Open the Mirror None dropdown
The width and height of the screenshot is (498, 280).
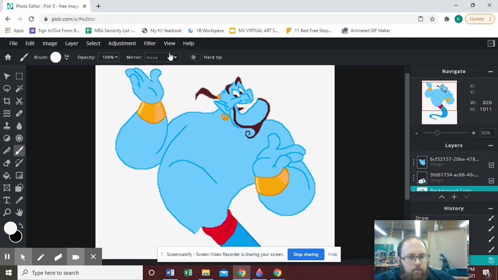click(161, 57)
